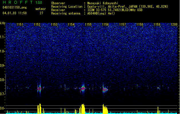The height and width of the screenshot is (114, 180).
Task: Click the double meteor echo at 1152
Action: pos(39,89)
